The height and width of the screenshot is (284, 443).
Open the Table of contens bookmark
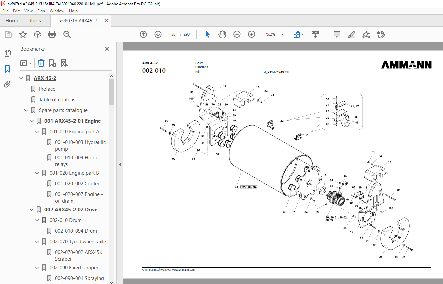point(57,100)
